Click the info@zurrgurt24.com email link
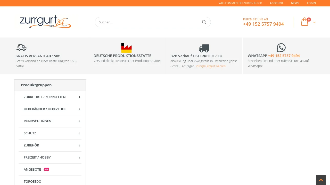Image resolution: width=330 pixels, height=185 pixels. (x=211, y=66)
